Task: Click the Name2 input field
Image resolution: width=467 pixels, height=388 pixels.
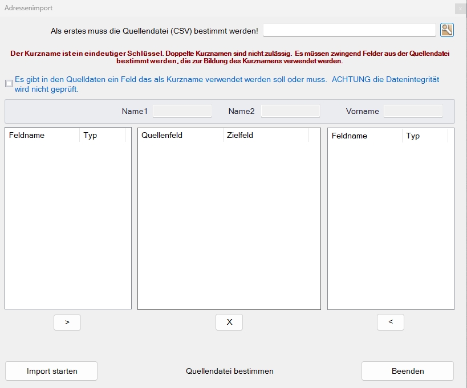Action: pyautogui.click(x=290, y=111)
